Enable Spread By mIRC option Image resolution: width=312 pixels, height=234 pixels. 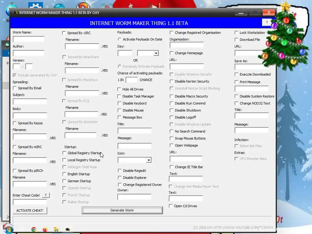[15, 147]
